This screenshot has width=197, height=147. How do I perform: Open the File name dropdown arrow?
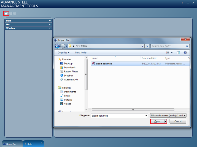pyautogui.click(x=146, y=116)
